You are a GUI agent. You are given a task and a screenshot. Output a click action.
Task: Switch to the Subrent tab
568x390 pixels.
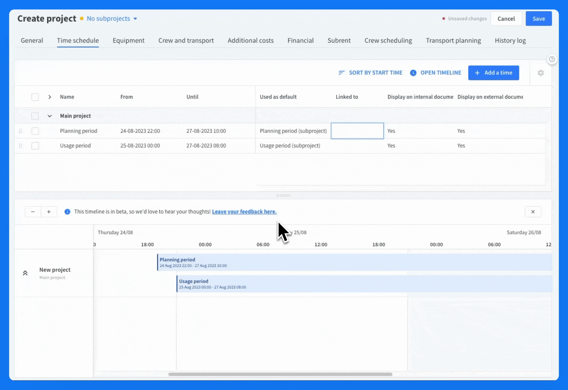pos(339,40)
